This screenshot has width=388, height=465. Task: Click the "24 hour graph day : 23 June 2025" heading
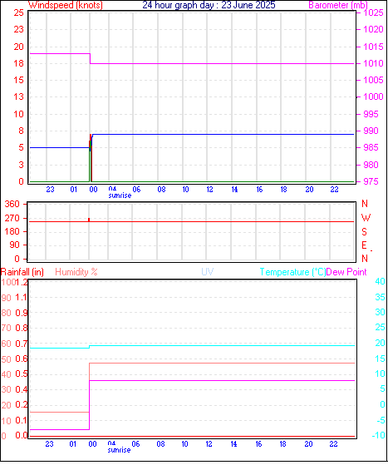tap(209, 5)
